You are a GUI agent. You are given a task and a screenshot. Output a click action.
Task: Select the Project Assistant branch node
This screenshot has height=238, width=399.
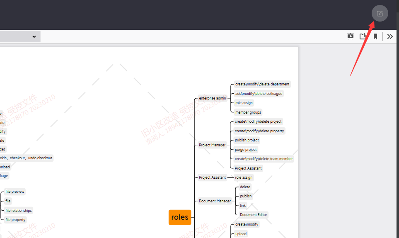tap(212, 177)
